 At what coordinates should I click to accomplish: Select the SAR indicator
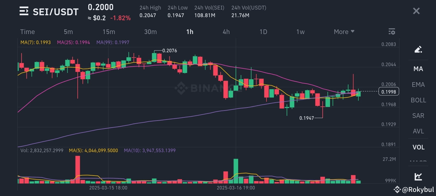pyautogui.click(x=417, y=115)
